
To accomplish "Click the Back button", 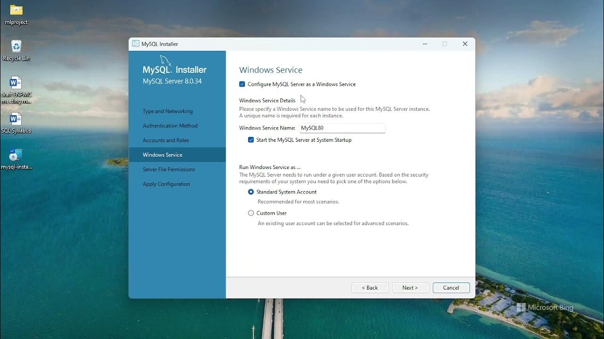I will point(370,288).
